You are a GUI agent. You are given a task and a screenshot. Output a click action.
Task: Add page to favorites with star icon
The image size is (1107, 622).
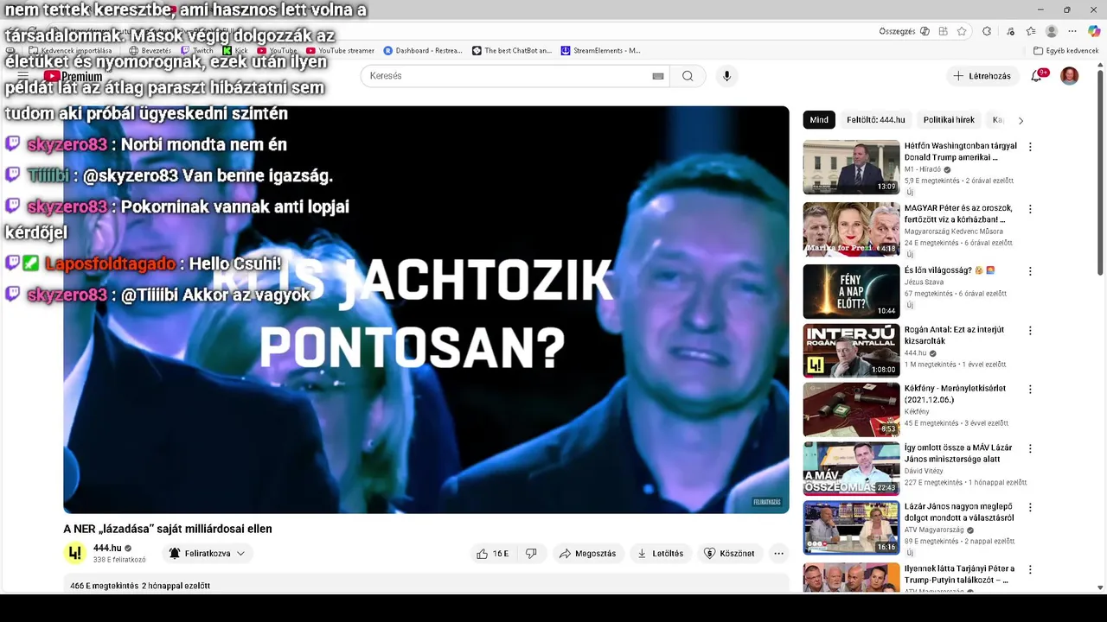click(x=962, y=31)
